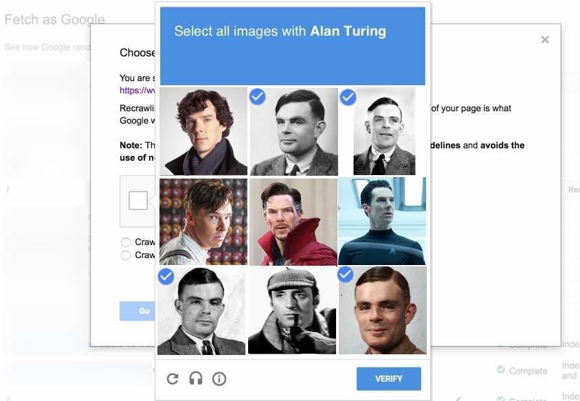Image resolution: width=580 pixels, height=401 pixels.
Task: Click the blue Go button
Action: tap(144, 311)
